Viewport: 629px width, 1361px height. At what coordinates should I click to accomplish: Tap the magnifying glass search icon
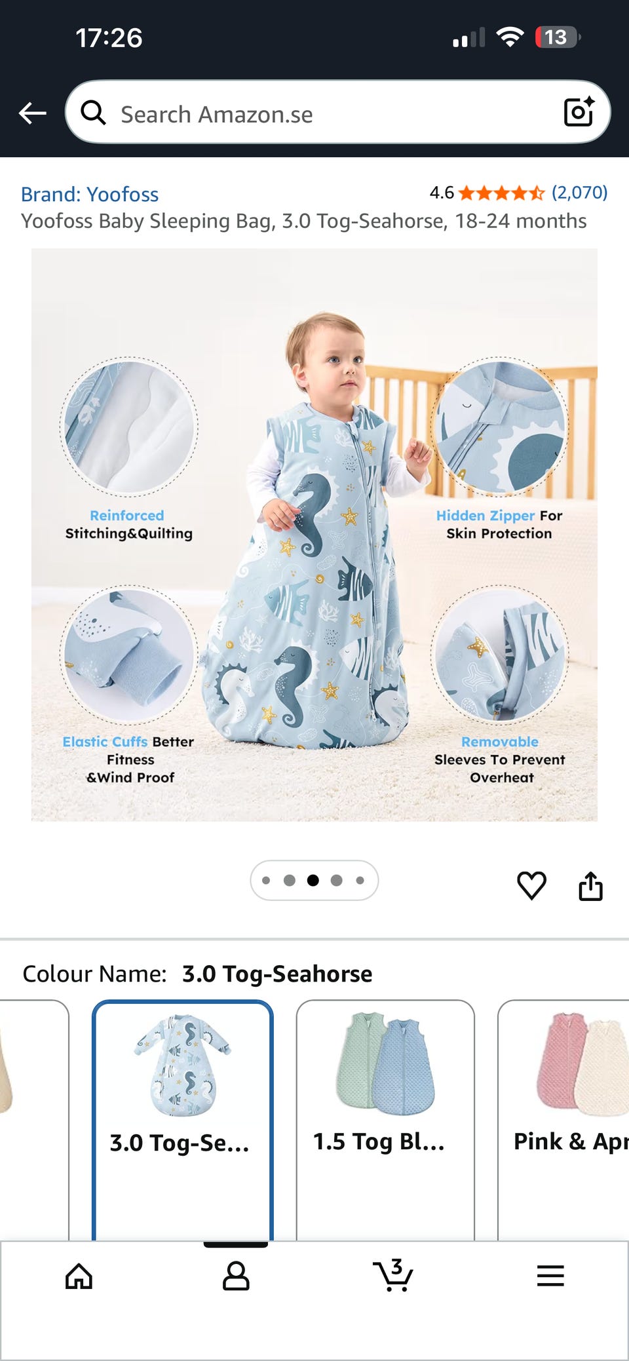click(x=93, y=113)
